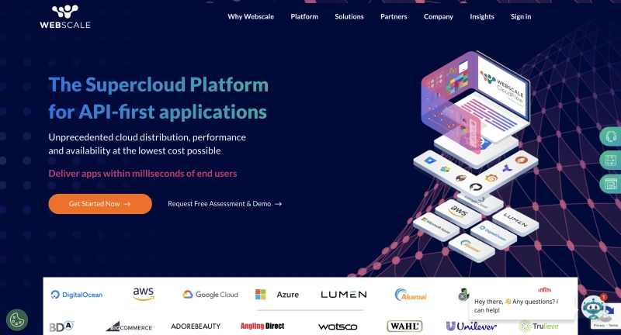Click the LUMEN logo in partner strip
The image size is (621, 335).
(x=344, y=295)
